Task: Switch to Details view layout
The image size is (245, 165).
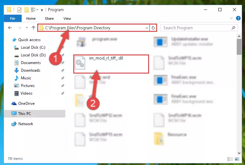Action: click(230, 159)
